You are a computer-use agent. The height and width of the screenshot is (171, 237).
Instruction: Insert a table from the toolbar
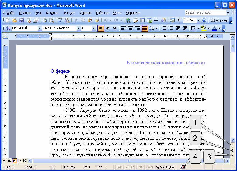pos(142,20)
